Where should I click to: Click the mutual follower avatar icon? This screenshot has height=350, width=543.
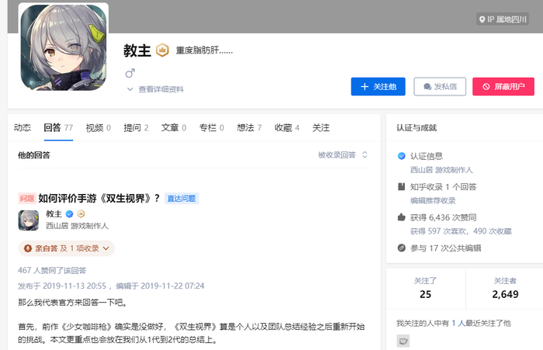tap(403, 341)
